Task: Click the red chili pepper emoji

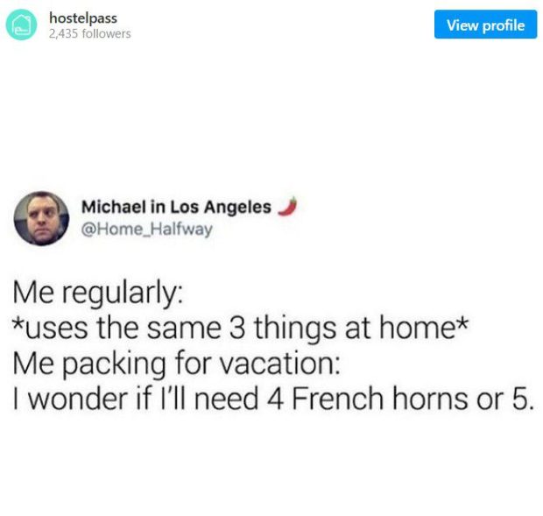Action: point(288,207)
